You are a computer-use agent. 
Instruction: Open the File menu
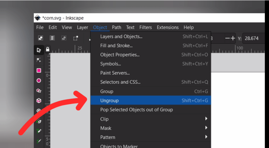click(40, 27)
